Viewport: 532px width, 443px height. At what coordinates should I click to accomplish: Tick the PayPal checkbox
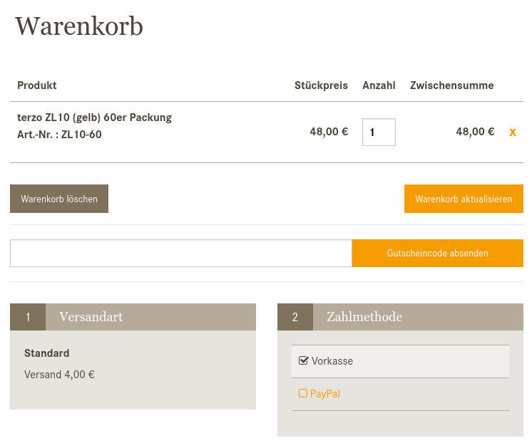(303, 393)
